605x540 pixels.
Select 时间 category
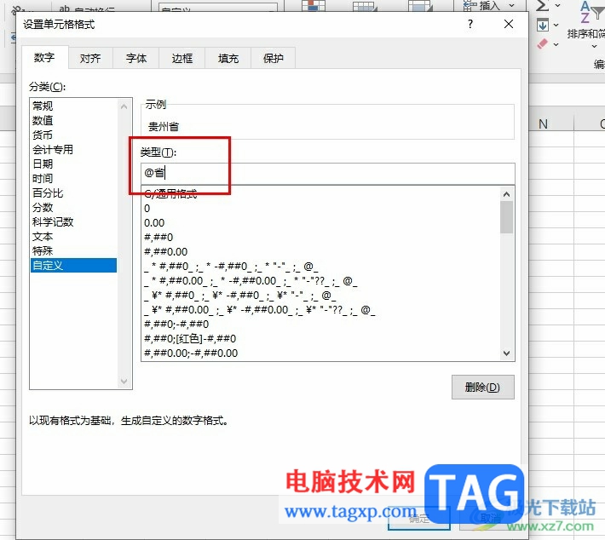coord(73,179)
